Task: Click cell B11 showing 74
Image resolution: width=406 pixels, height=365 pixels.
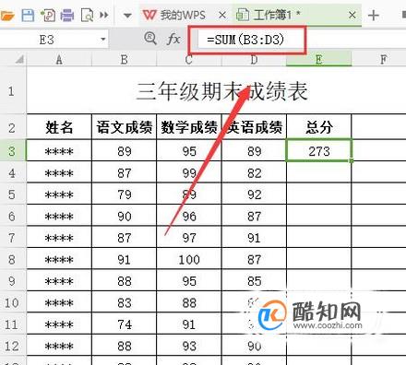Action: (x=125, y=324)
